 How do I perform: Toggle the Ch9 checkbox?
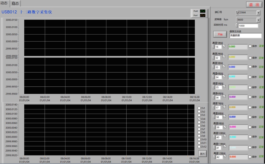coord(199,136)
